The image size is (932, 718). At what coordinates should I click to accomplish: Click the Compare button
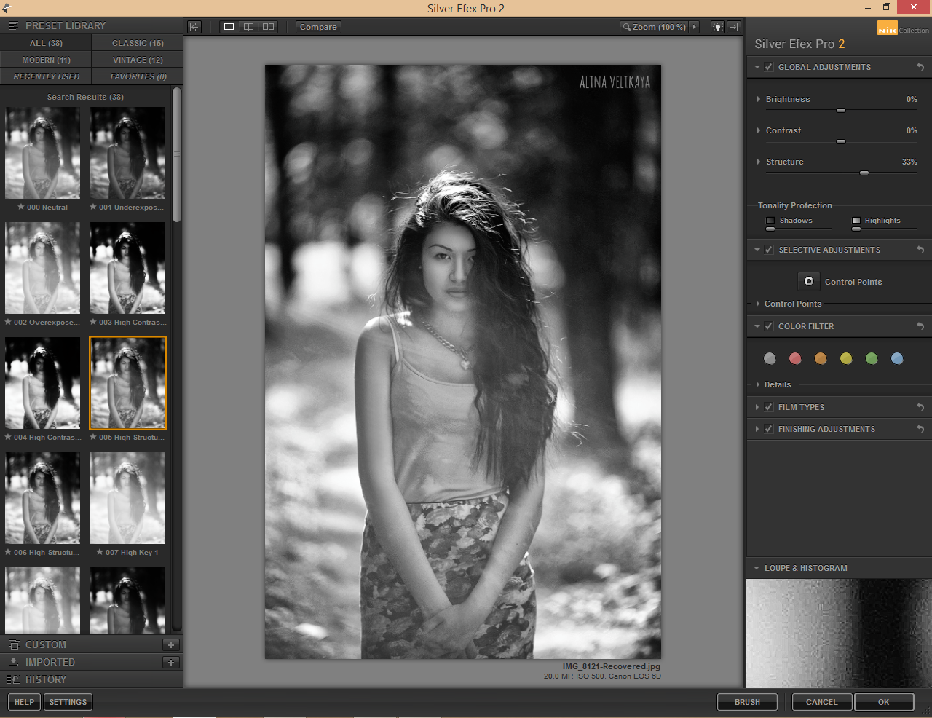pyautogui.click(x=318, y=27)
